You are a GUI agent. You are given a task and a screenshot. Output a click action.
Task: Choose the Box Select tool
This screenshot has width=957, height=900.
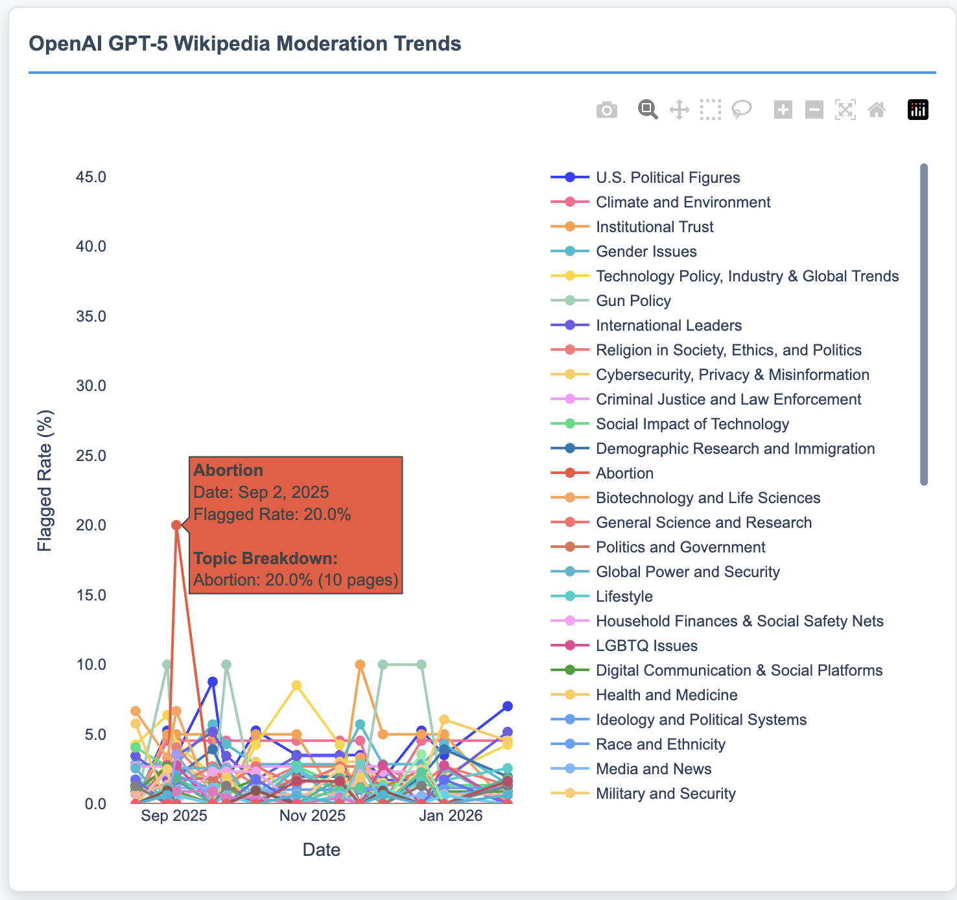point(710,110)
